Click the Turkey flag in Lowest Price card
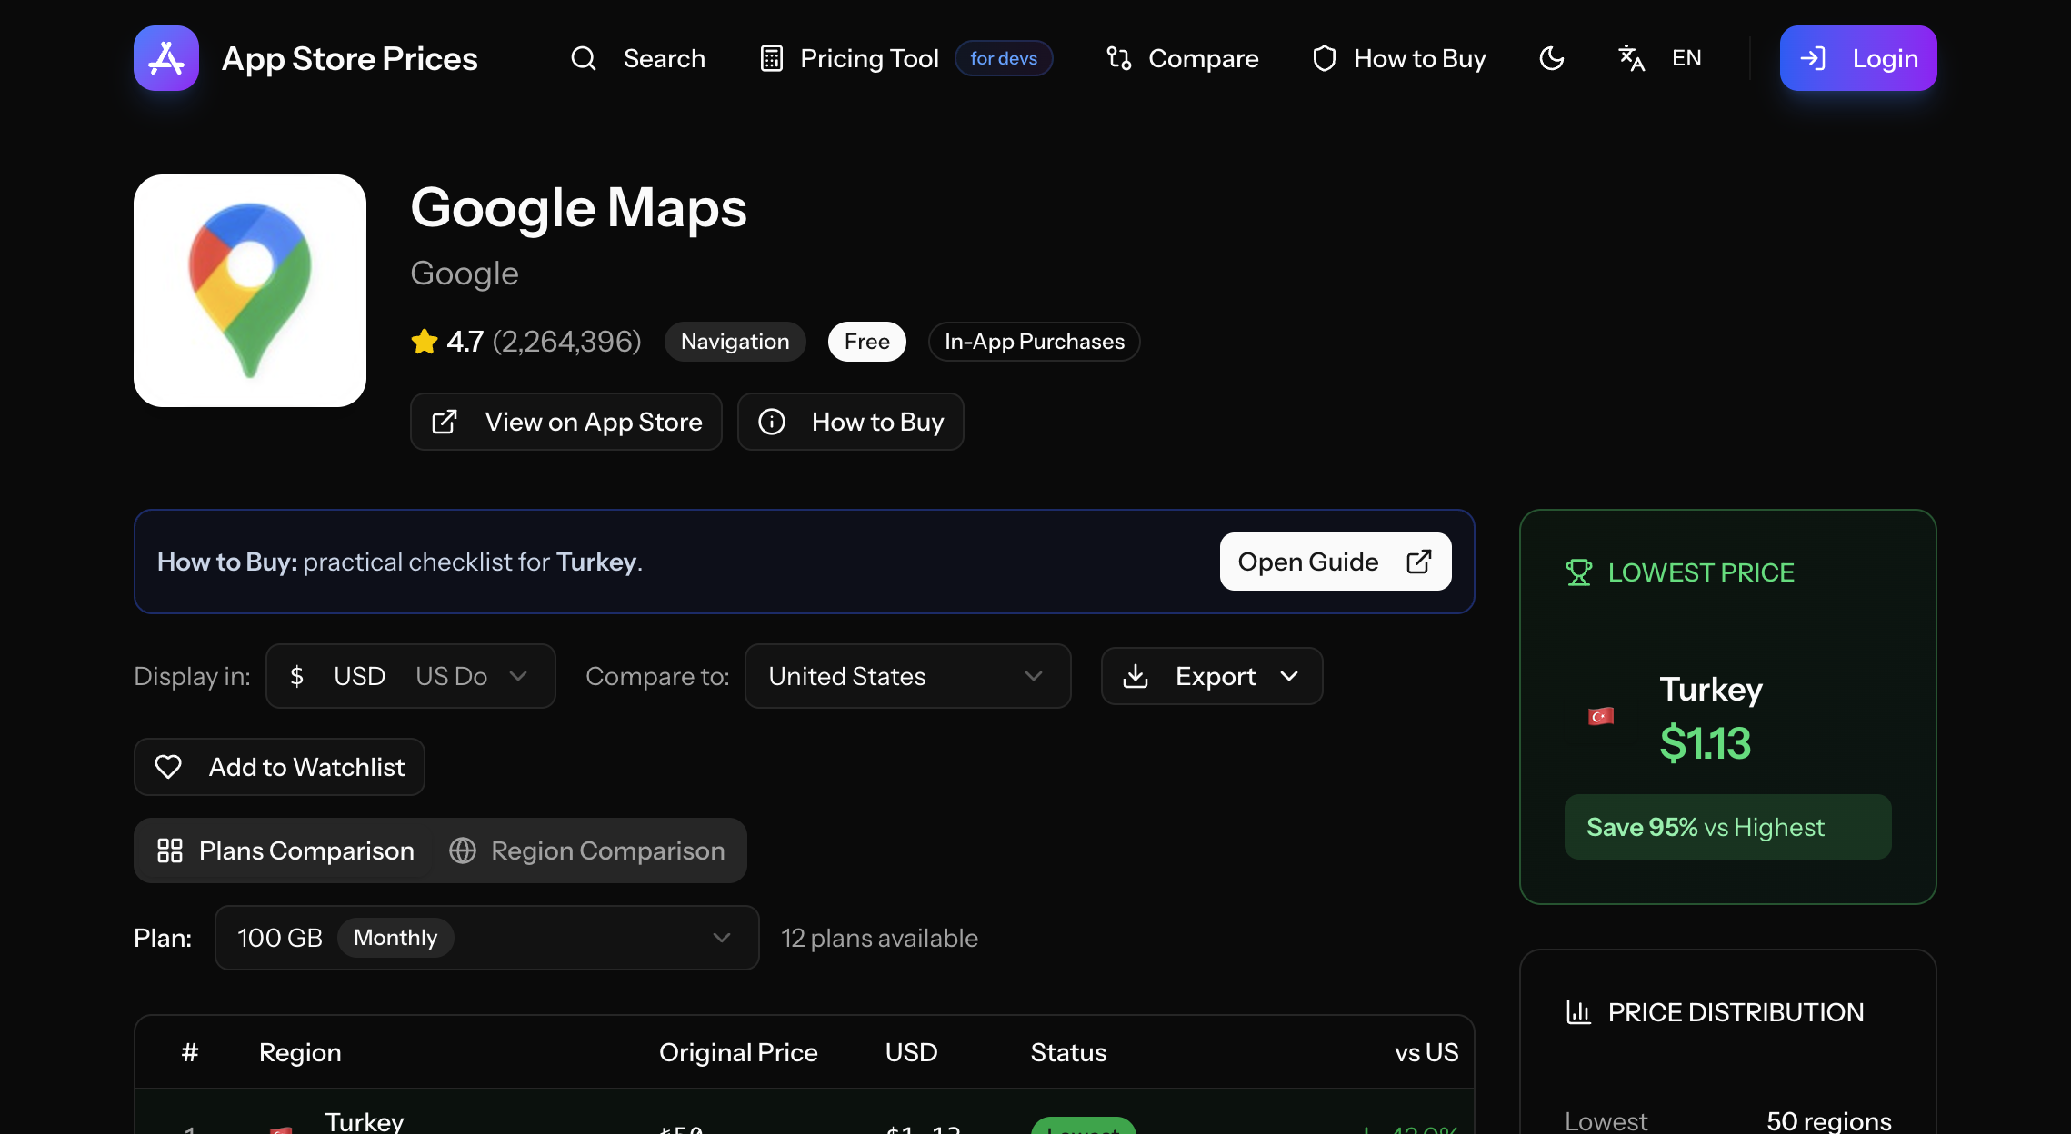Image resolution: width=2071 pixels, height=1134 pixels. (x=1600, y=716)
